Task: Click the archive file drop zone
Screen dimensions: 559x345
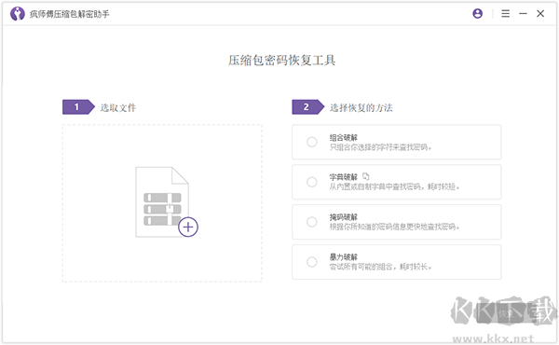Action: (x=162, y=203)
